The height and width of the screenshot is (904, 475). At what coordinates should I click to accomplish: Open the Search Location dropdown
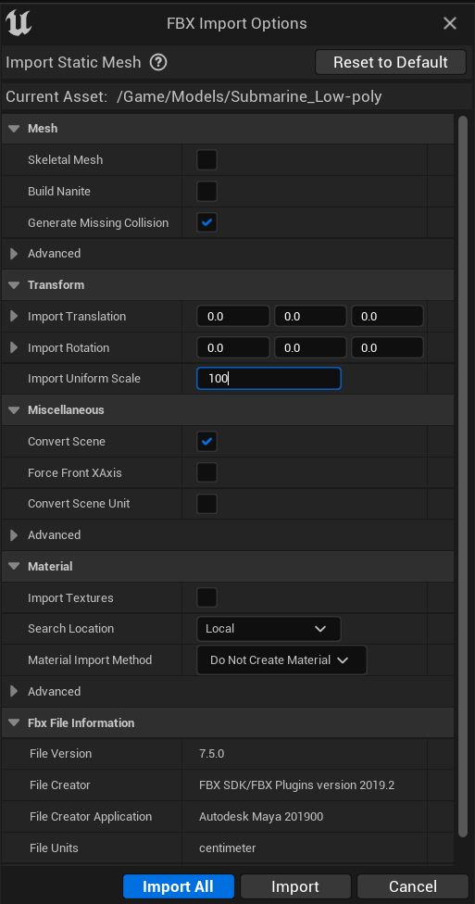[x=269, y=629]
